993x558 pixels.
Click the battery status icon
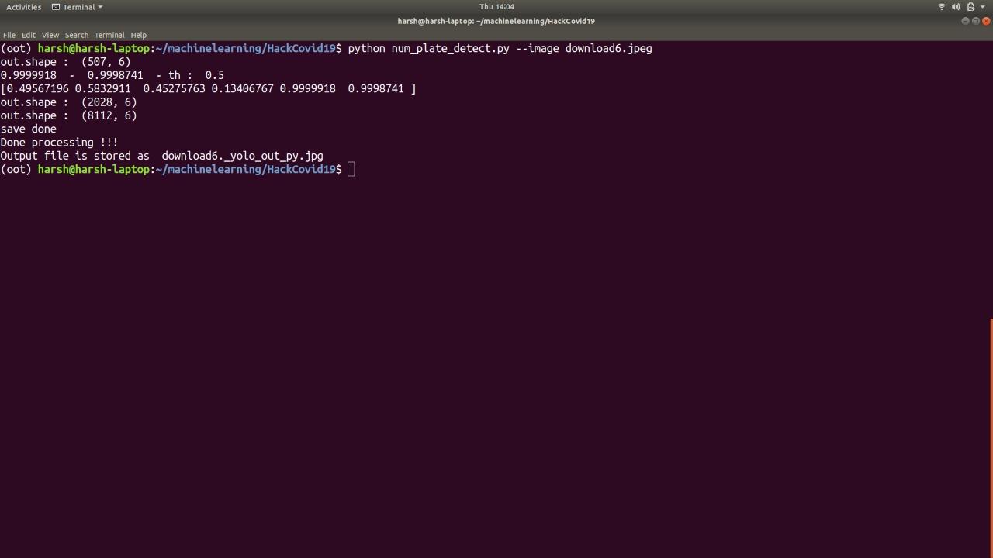(x=971, y=7)
